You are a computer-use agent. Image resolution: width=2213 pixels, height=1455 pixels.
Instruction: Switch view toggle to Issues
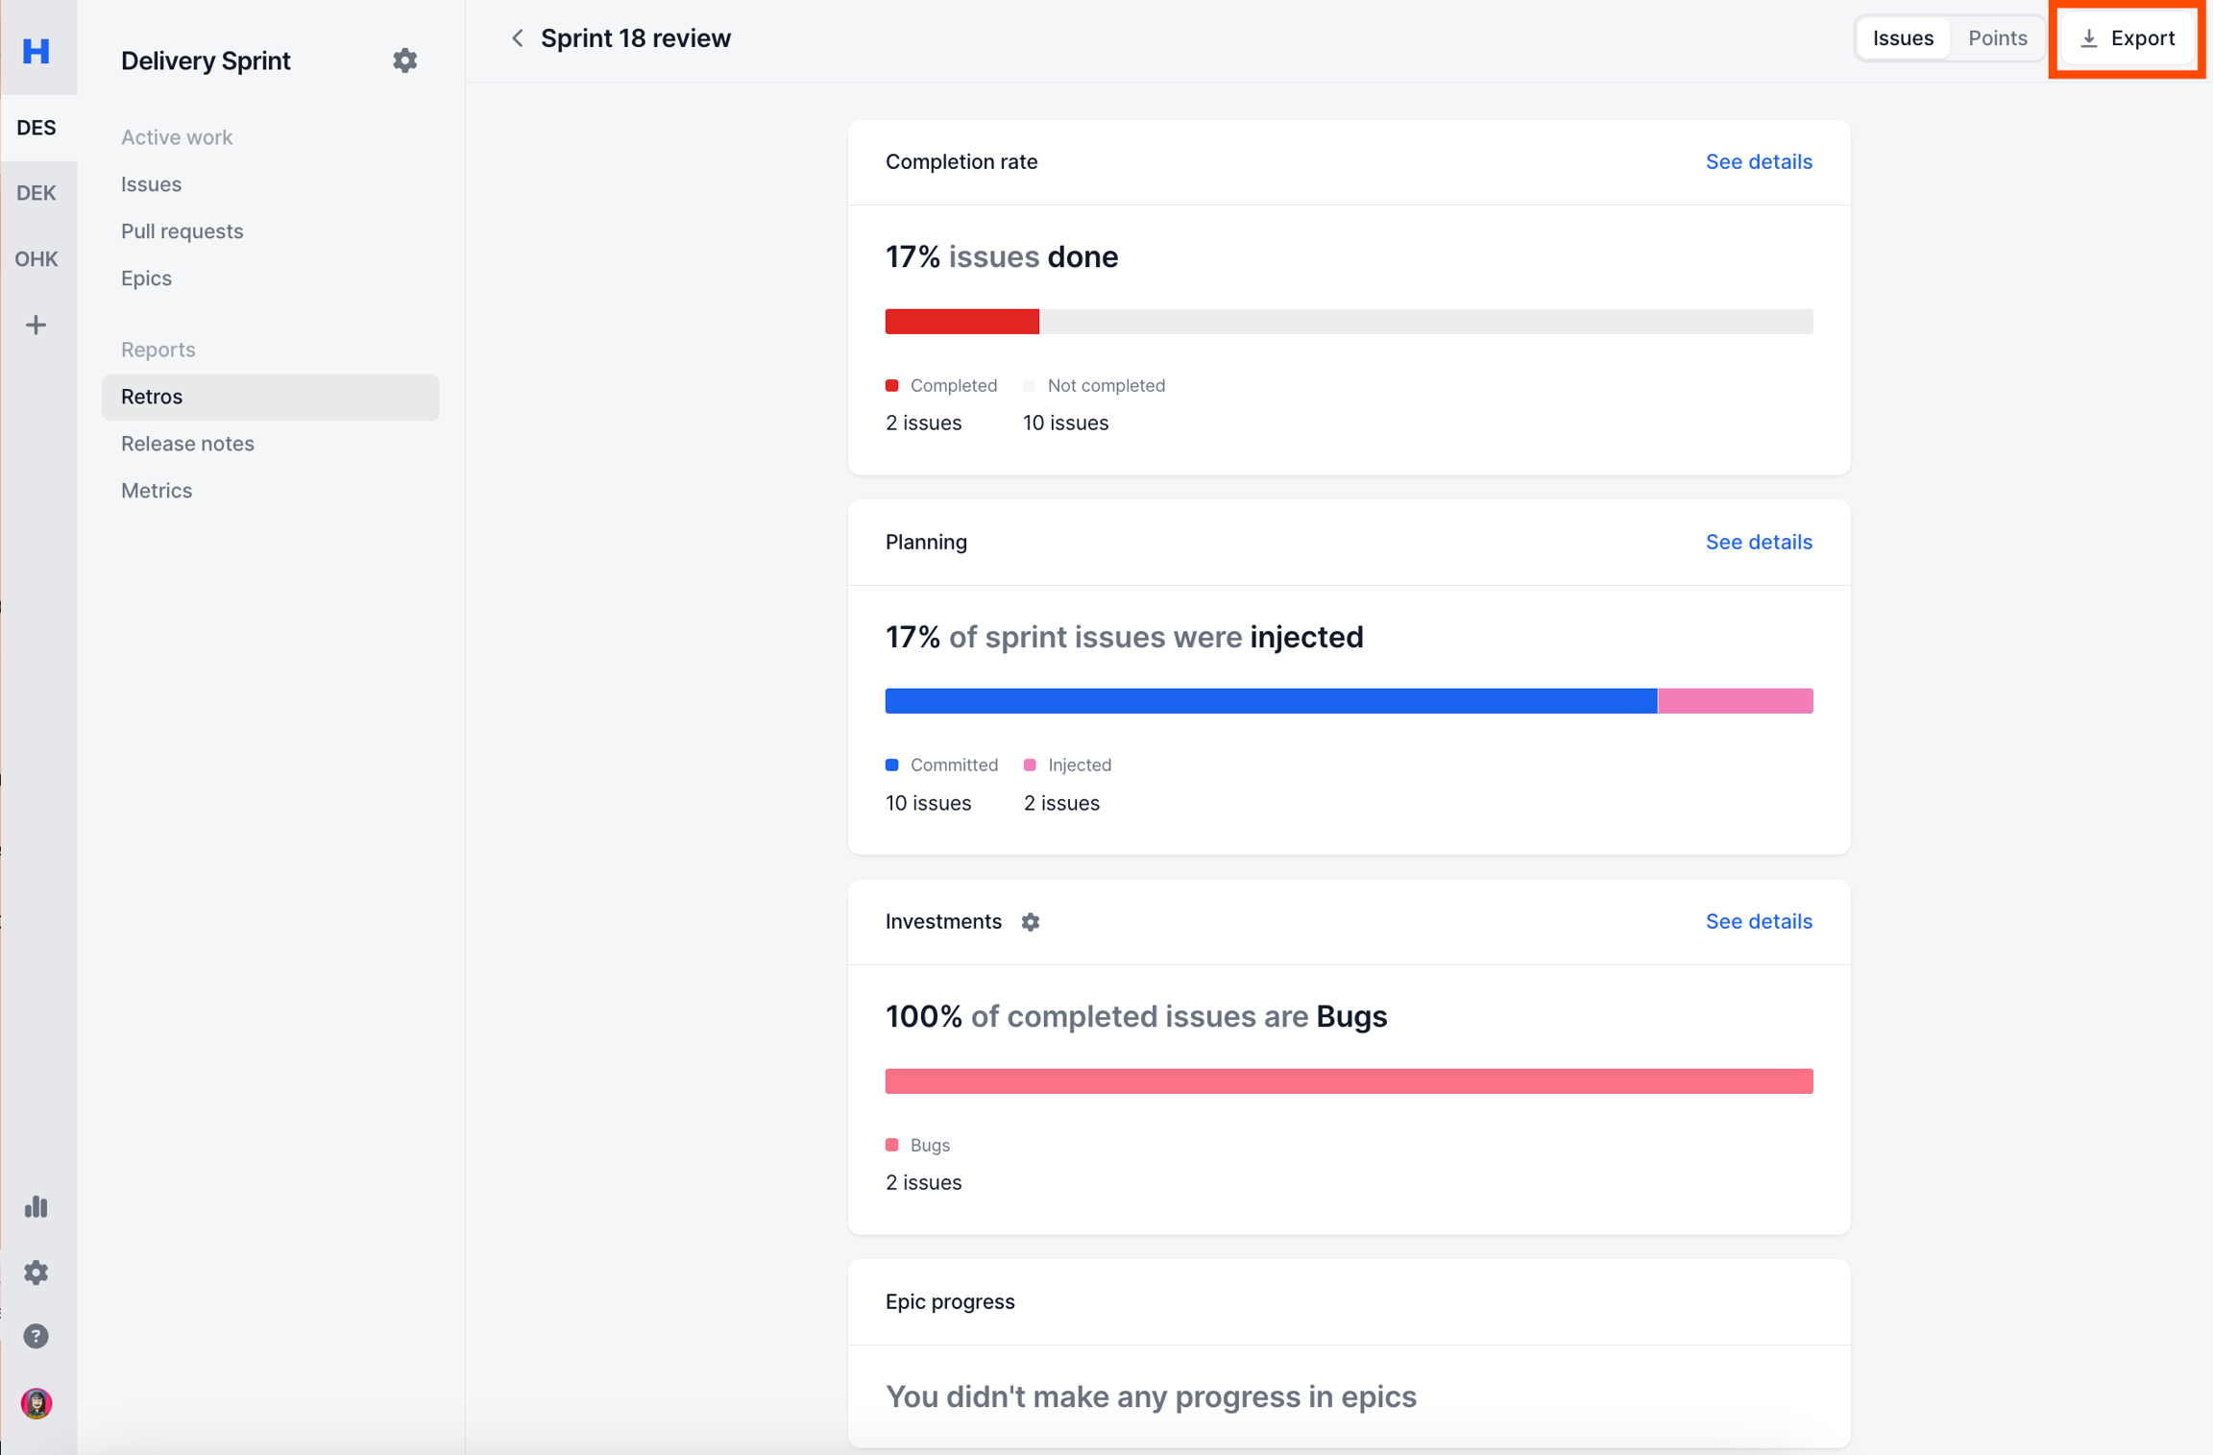click(1903, 38)
